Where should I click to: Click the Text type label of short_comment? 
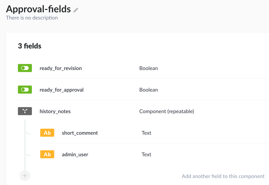[x=146, y=133]
